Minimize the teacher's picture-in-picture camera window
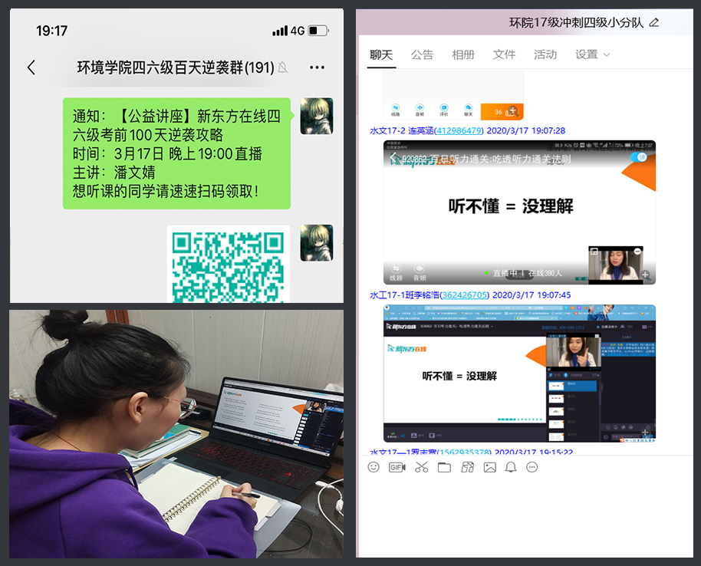The width and height of the screenshot is (701, 566). [637, 252]
